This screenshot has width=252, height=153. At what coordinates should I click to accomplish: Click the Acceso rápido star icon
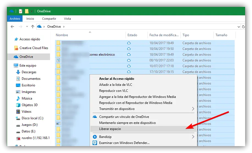point(16,39)
